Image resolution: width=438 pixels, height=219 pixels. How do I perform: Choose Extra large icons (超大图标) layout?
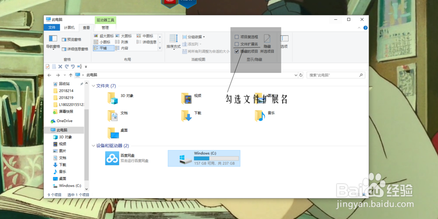point(104,36)
